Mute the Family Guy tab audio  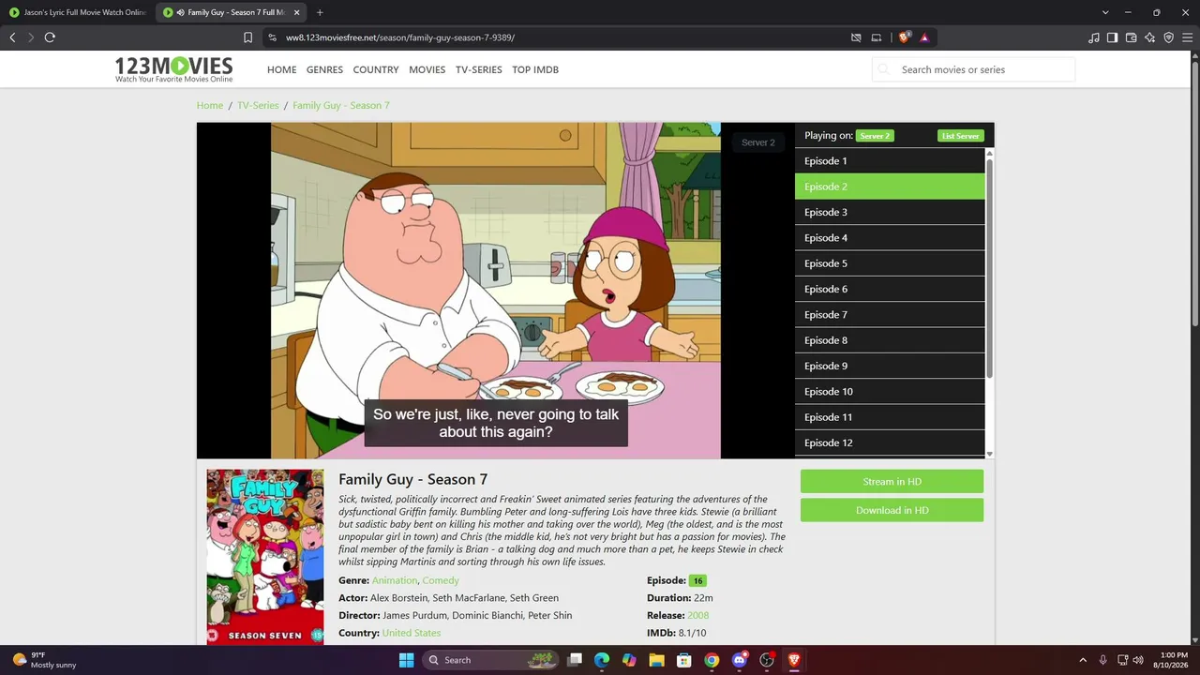[180, 12]
